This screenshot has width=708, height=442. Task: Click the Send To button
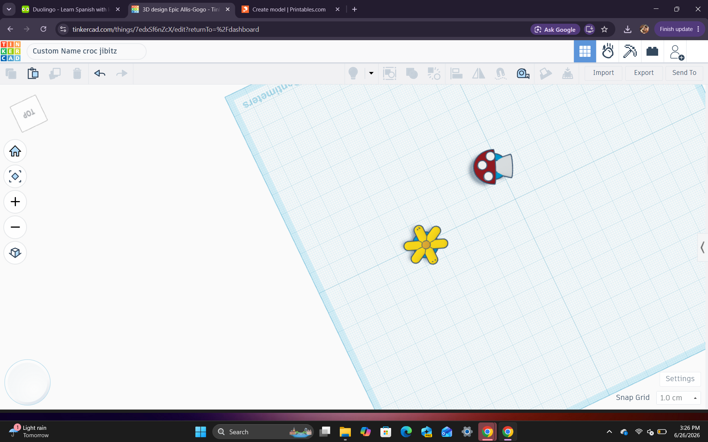[x=684, y=73]
